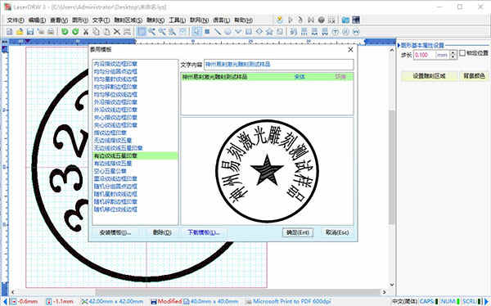The image size is (491, 306).
Task: Click the 背景颜色 button in right panel
Action: tap(475, 76)
